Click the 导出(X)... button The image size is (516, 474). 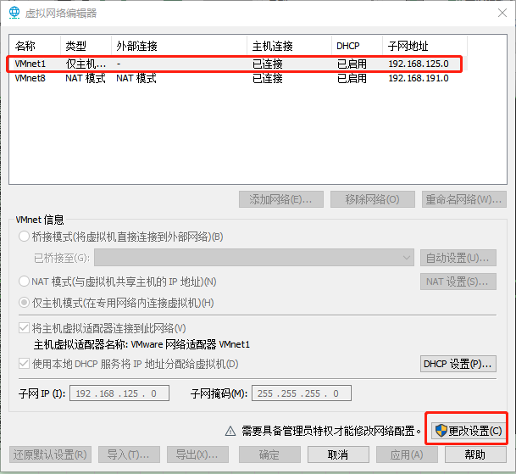click(197, 454)
